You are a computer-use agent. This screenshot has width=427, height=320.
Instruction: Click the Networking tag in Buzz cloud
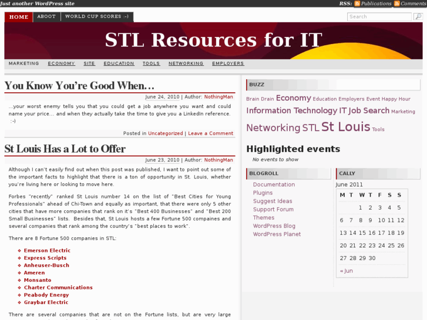[x=273, y=127]
